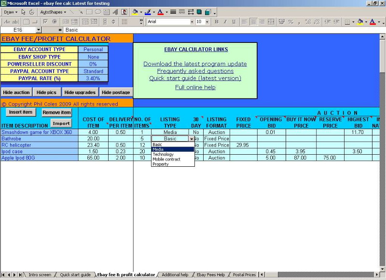
Task: Toggle Center alignment button
Action: pyautogui.click(x=253, y=22)
